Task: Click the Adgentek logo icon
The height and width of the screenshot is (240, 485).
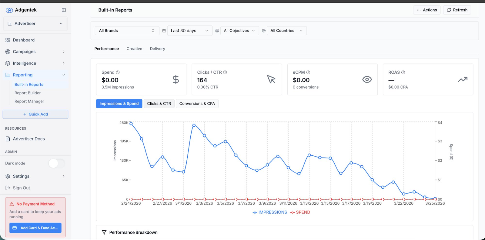Action: [x=9, y=10]
